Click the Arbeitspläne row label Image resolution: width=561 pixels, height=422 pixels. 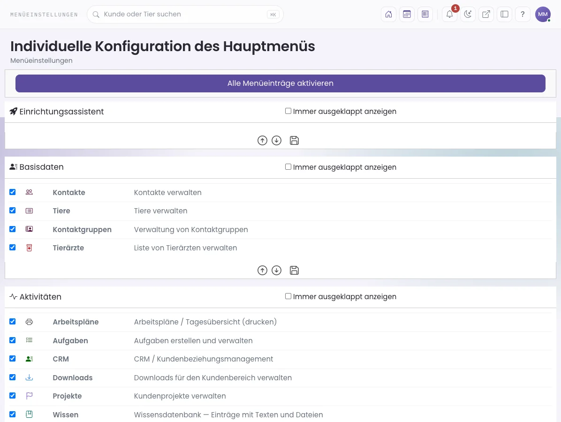76,322
